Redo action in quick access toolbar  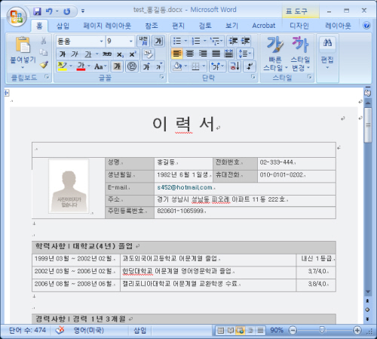point(67,11)
